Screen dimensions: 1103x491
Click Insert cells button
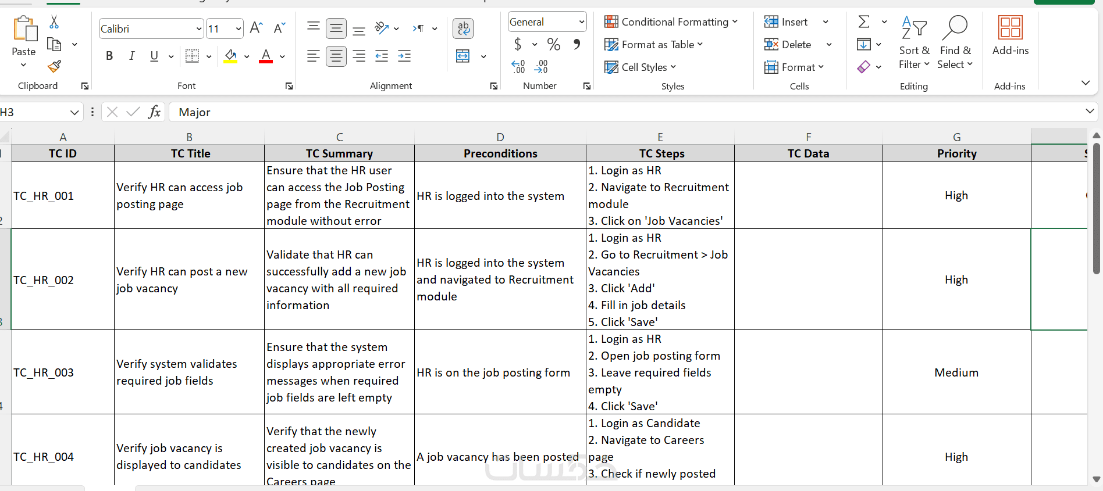click(x=786, y=22)
